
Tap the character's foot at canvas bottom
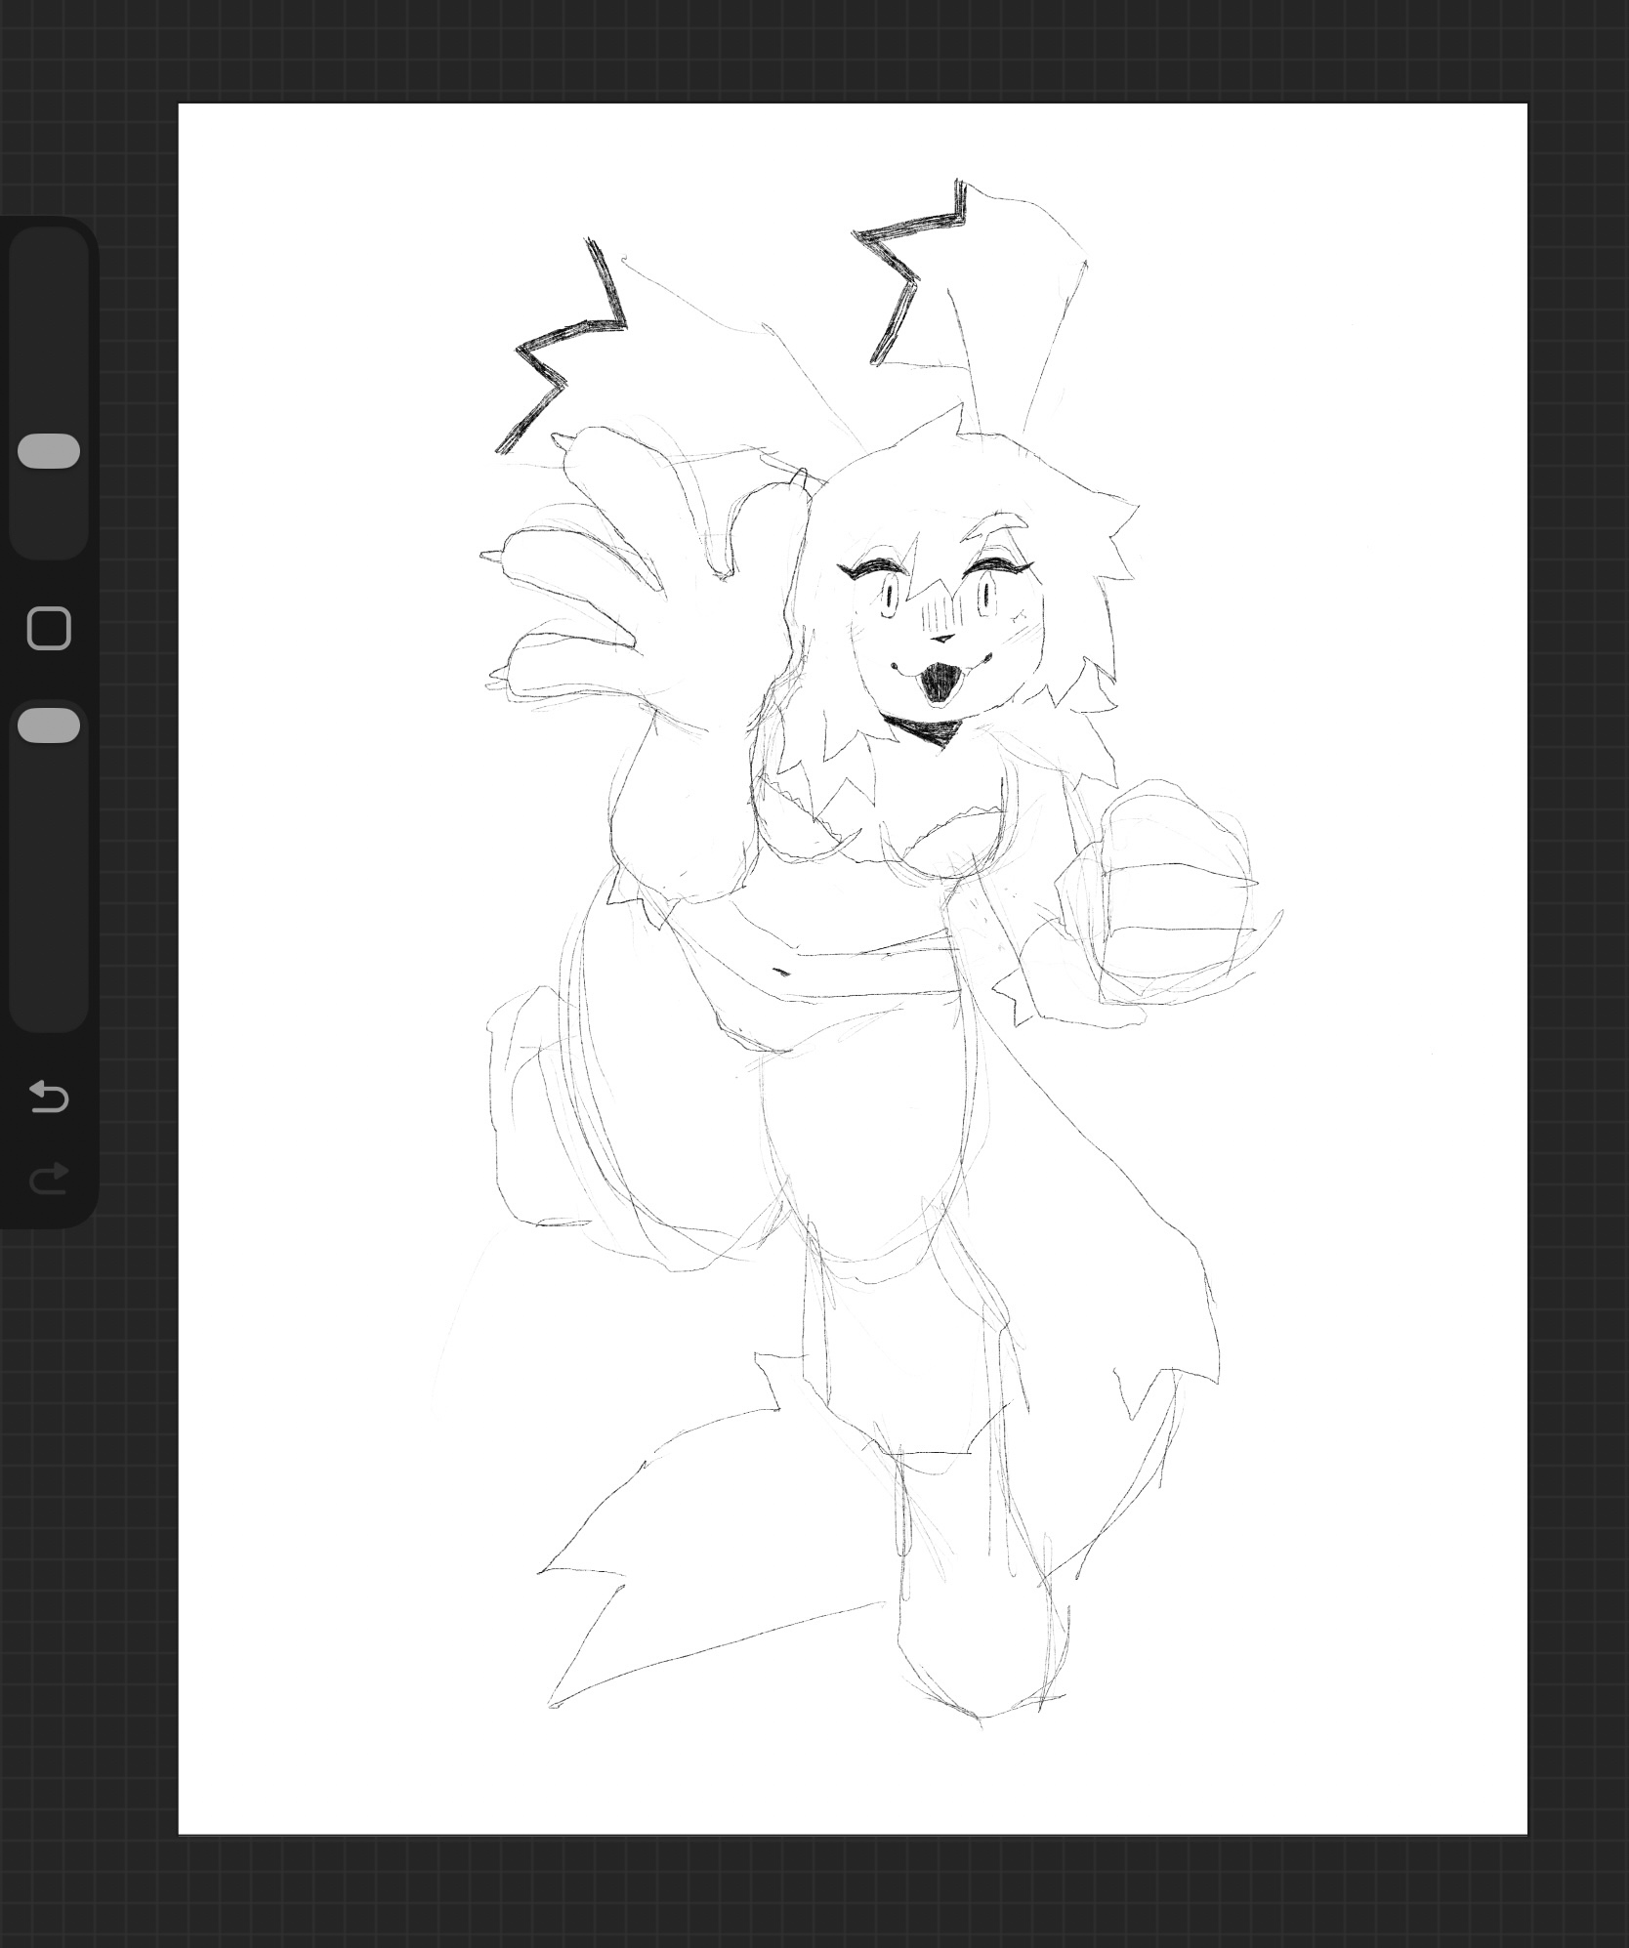pyautogui.click(x=977, y=1650)
